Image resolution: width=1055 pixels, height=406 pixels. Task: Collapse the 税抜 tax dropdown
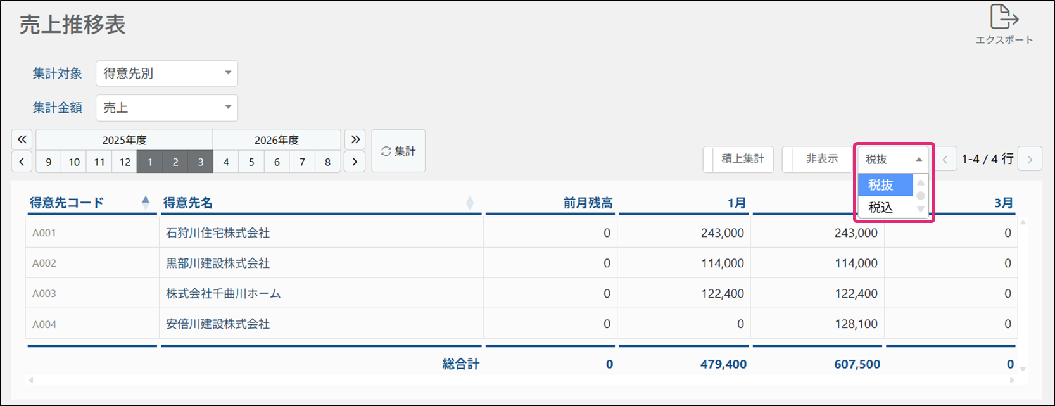coord(893,160)
